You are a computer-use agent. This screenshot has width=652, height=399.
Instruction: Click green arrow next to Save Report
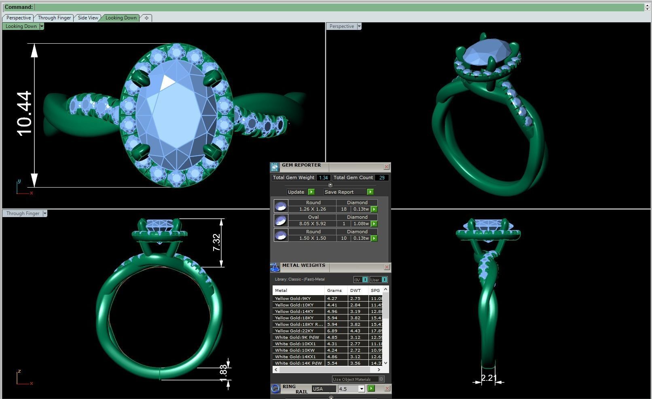[370, 192]
